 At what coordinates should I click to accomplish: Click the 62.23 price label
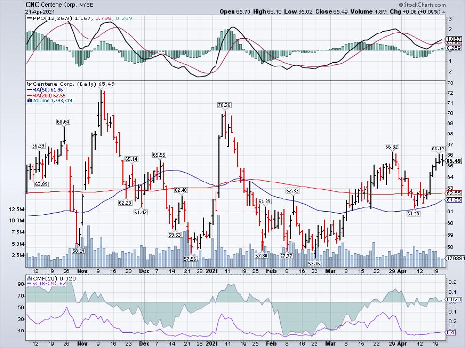[125, 203]
